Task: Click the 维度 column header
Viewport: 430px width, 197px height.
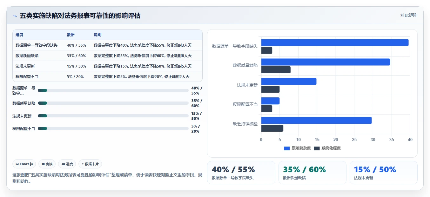Action: pyautogui.click(x=19, y=35)
